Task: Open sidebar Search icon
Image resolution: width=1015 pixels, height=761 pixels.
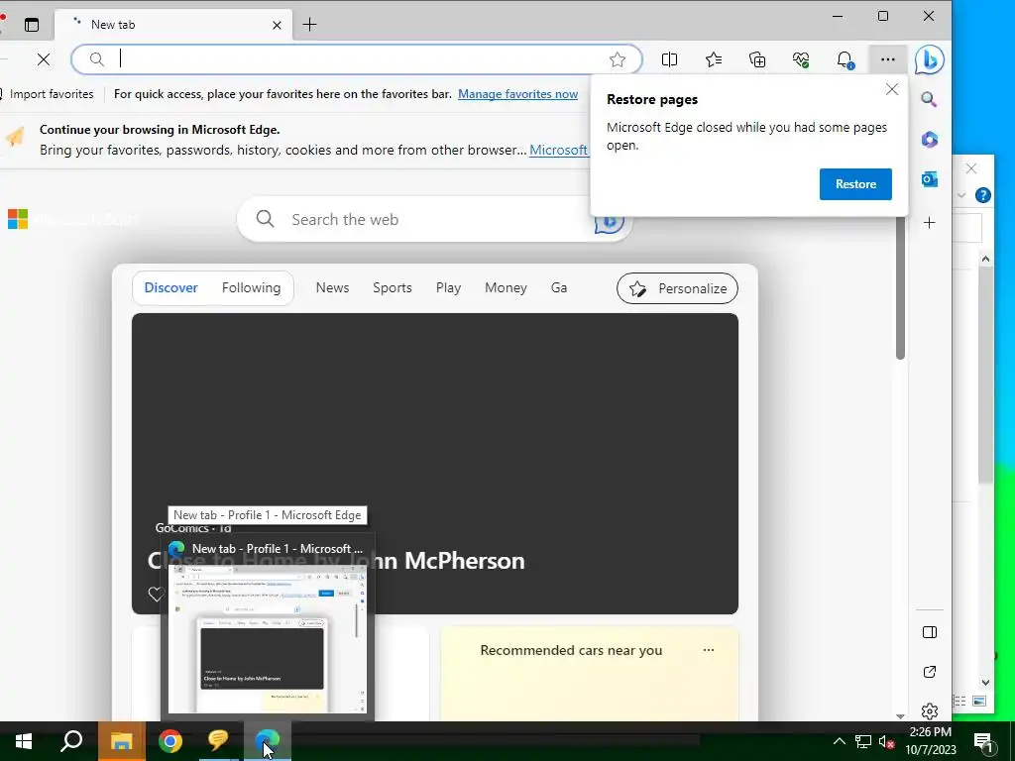Action: point(930,99)
